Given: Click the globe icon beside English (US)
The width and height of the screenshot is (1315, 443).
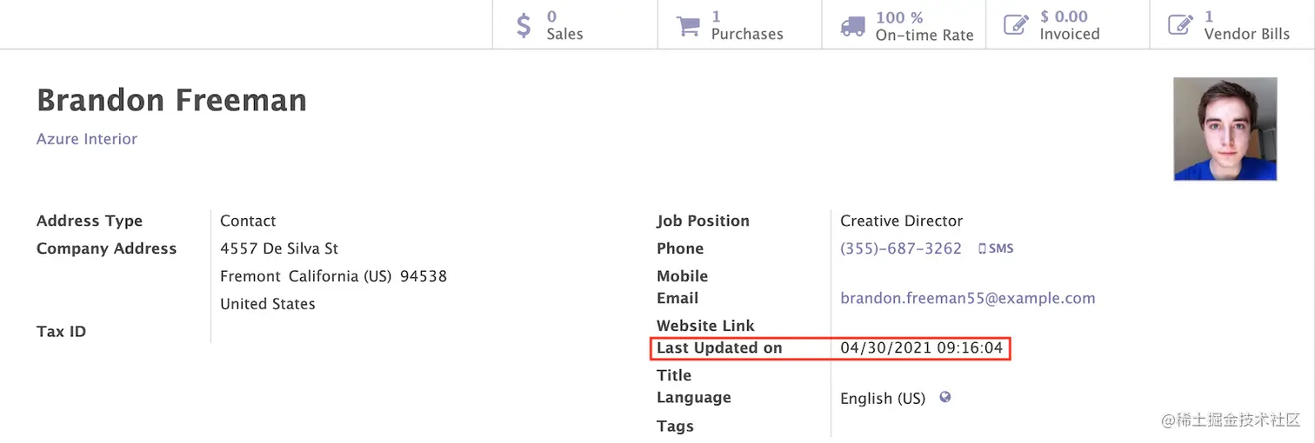Looking at the screenshot, I should coord(945,397).
